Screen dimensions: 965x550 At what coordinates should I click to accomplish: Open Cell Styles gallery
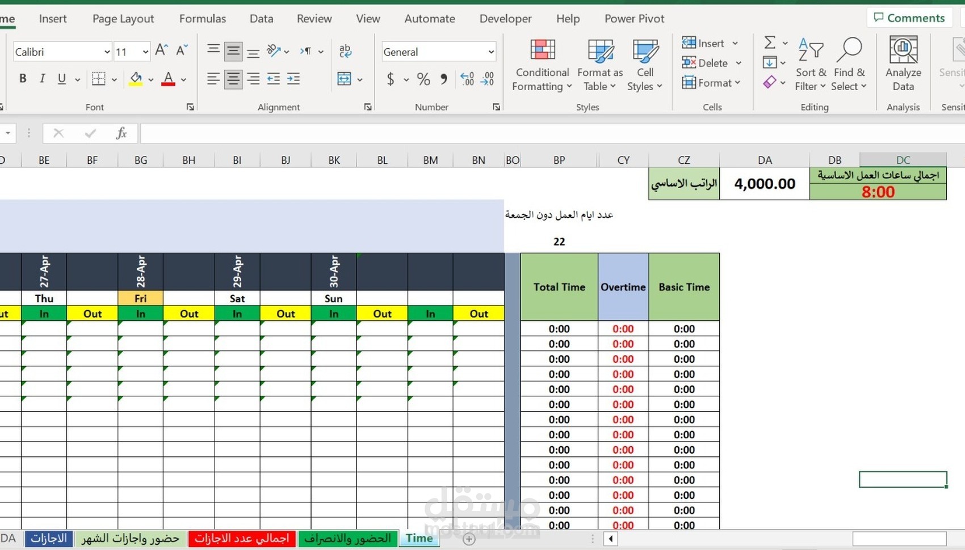[645, 64]
